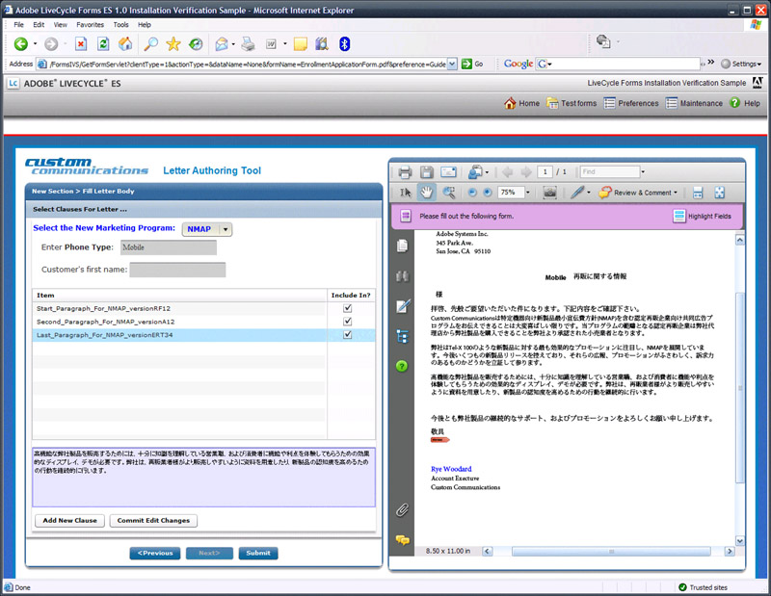Open the Google toolbar Settings dropdown

click(741, 64)
